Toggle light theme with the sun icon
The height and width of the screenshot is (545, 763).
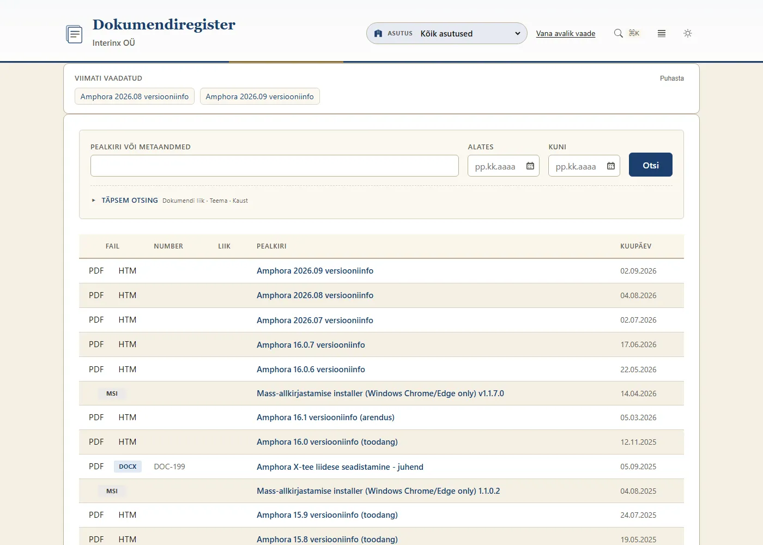[x=688, y=33]
